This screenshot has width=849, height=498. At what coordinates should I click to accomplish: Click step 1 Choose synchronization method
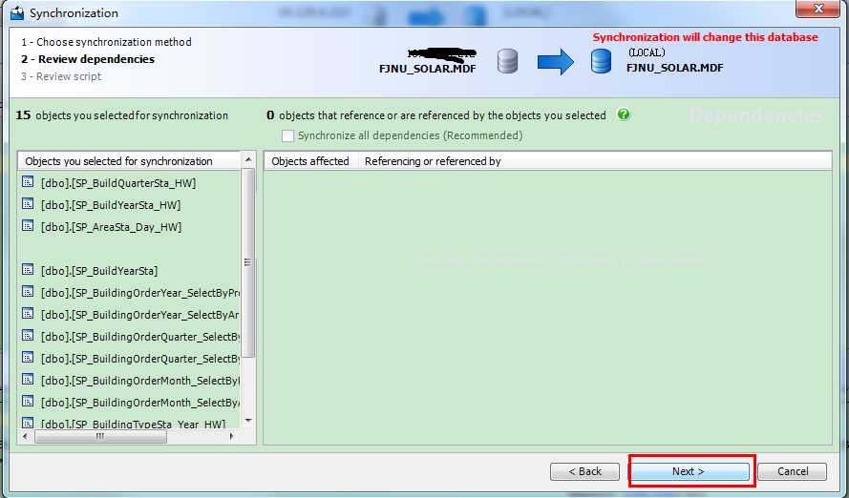point(106,42)
